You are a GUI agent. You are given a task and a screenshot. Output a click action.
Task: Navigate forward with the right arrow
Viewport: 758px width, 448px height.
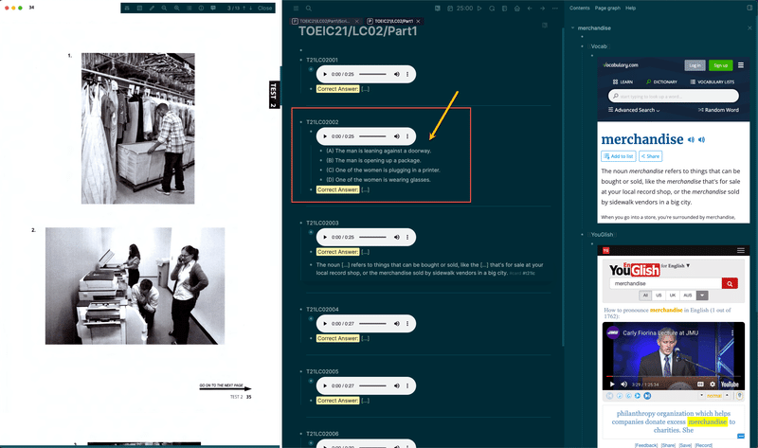[x=542, y=9]
